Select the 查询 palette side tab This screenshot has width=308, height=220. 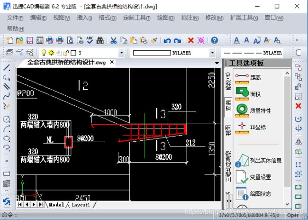(x=228, y=106)
